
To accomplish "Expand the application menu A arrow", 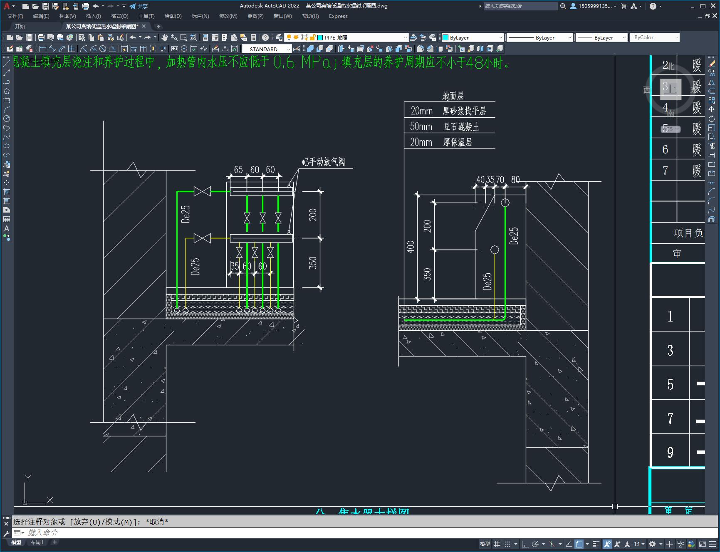I will [13, 6].
